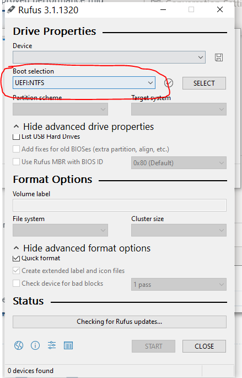Uncheck the Quick format checkbox
The width and height of the screenshot is (242, 378).
click(16, 258)
